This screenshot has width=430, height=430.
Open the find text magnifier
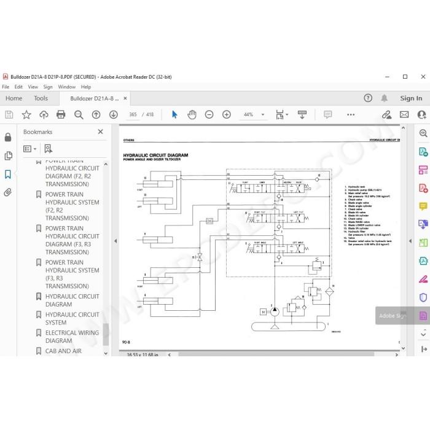coord(79,114)
